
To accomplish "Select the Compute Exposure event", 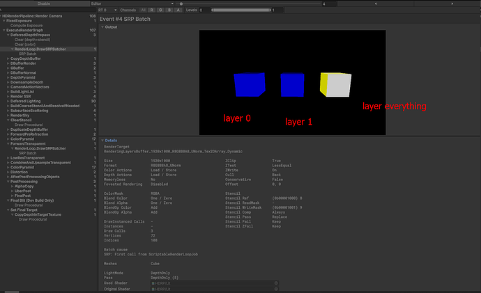I will (x=25, y=25).
